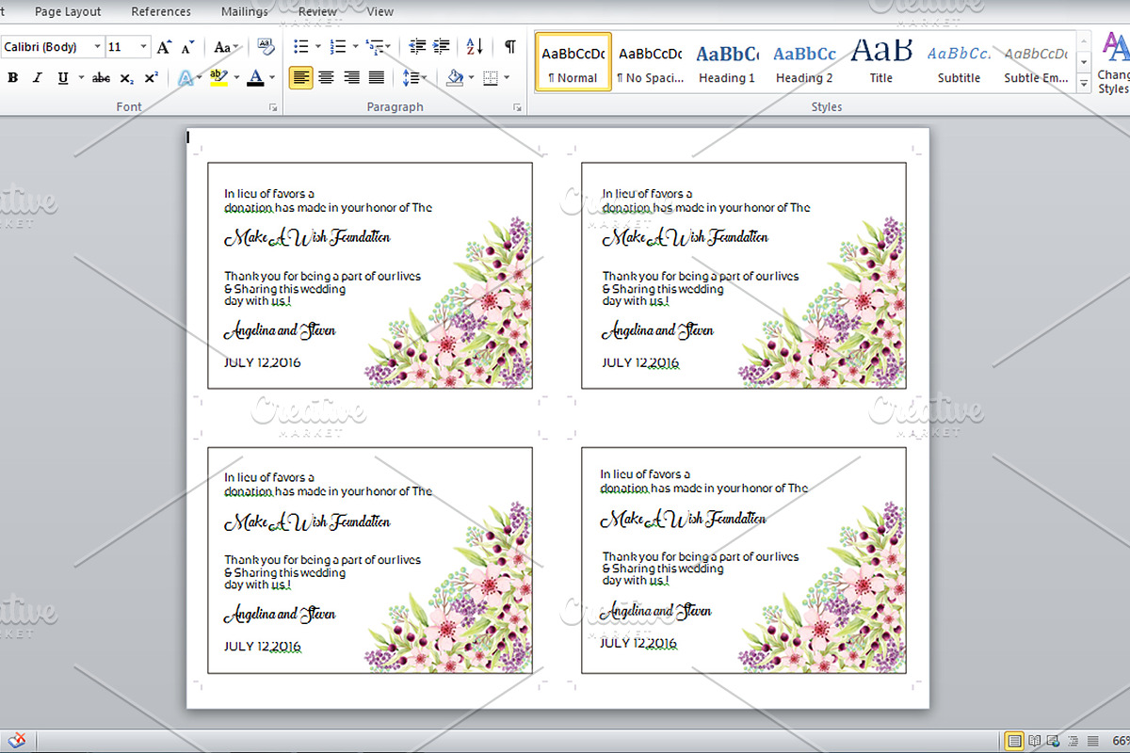Expand the Styles gallery
The height and width of the screenshot is (753, 1130).
(1084, 85)
